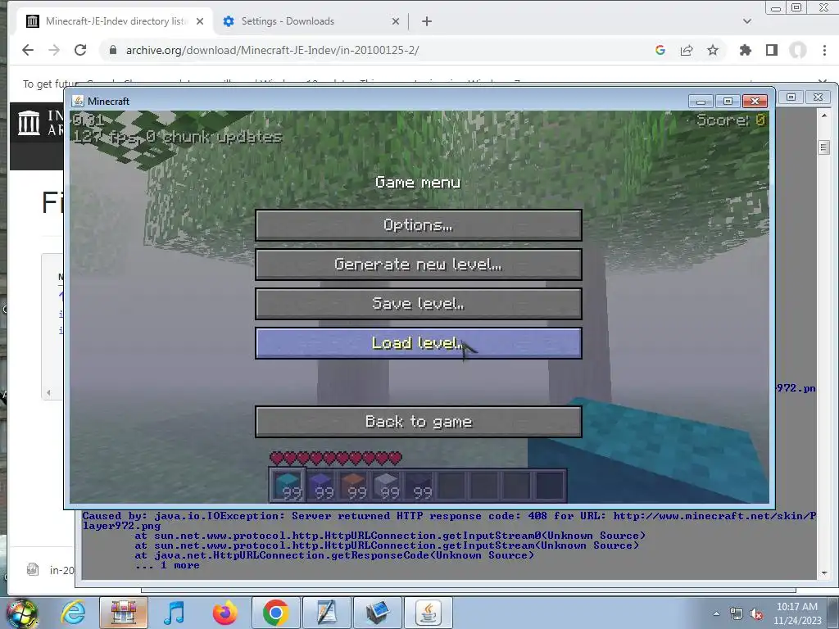Select the purple wool hotbar slot
This screenshot has height=629, width=839.
(x=321, y=485)
